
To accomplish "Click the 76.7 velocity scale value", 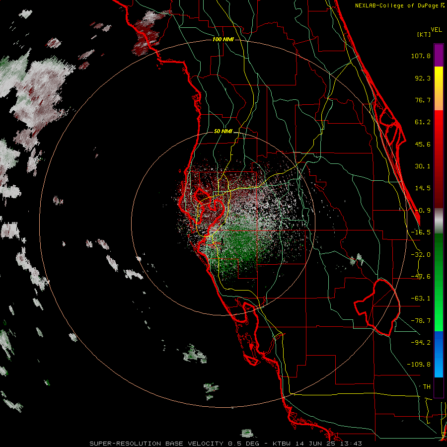I will pos(423,100).
